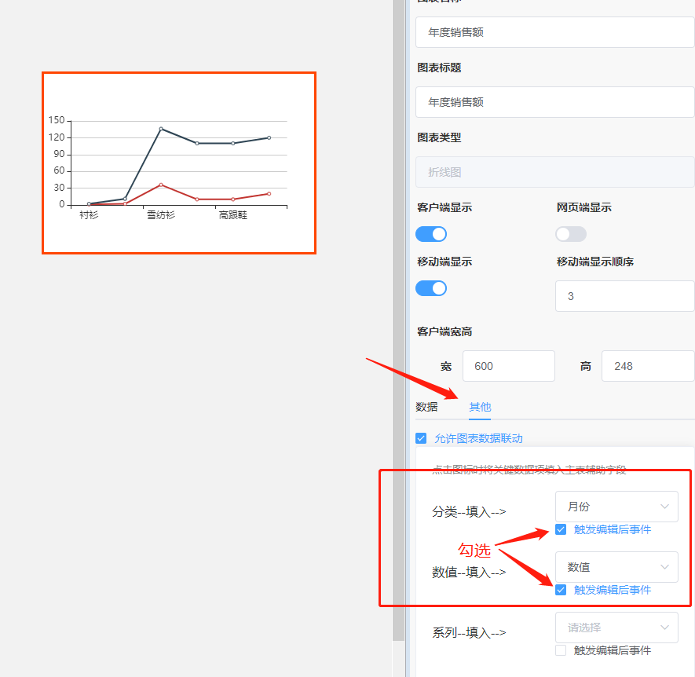Uncheck 允许图表数据联动 checkbox

tap(421, 438)
